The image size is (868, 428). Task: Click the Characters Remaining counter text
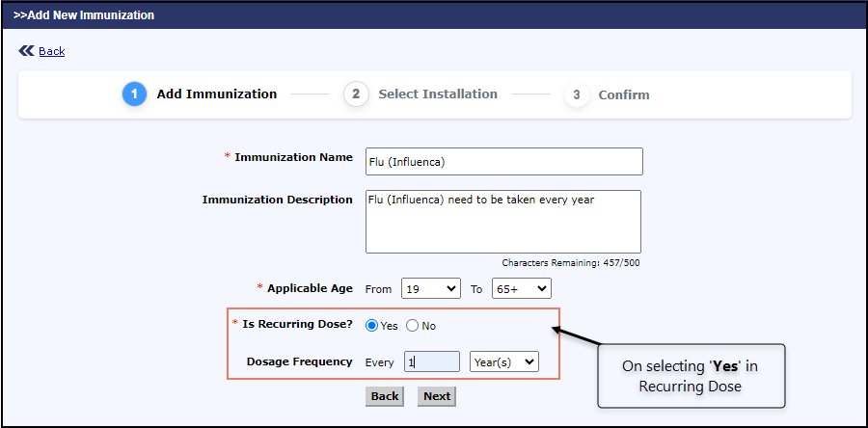point(571,262)
